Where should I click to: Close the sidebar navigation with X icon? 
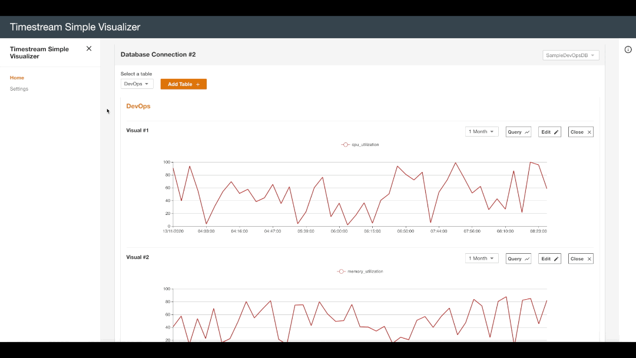pyautogui.click(x=89, y=49)
